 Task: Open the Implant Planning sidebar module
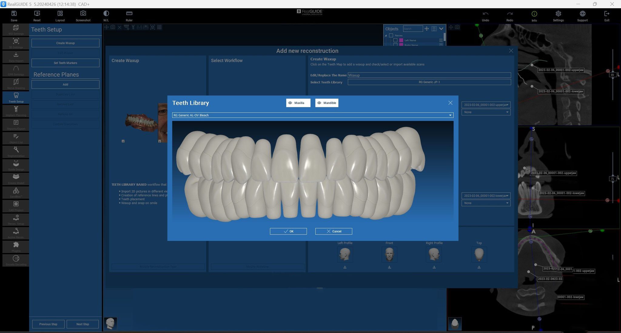tap(16, 111)
